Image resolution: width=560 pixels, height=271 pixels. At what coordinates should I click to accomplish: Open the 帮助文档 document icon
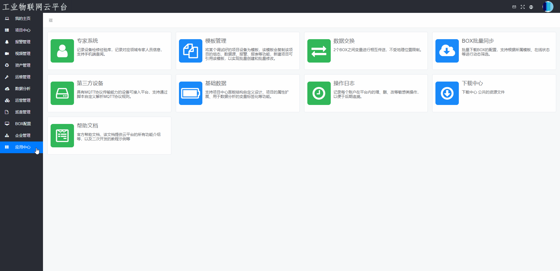62,136
